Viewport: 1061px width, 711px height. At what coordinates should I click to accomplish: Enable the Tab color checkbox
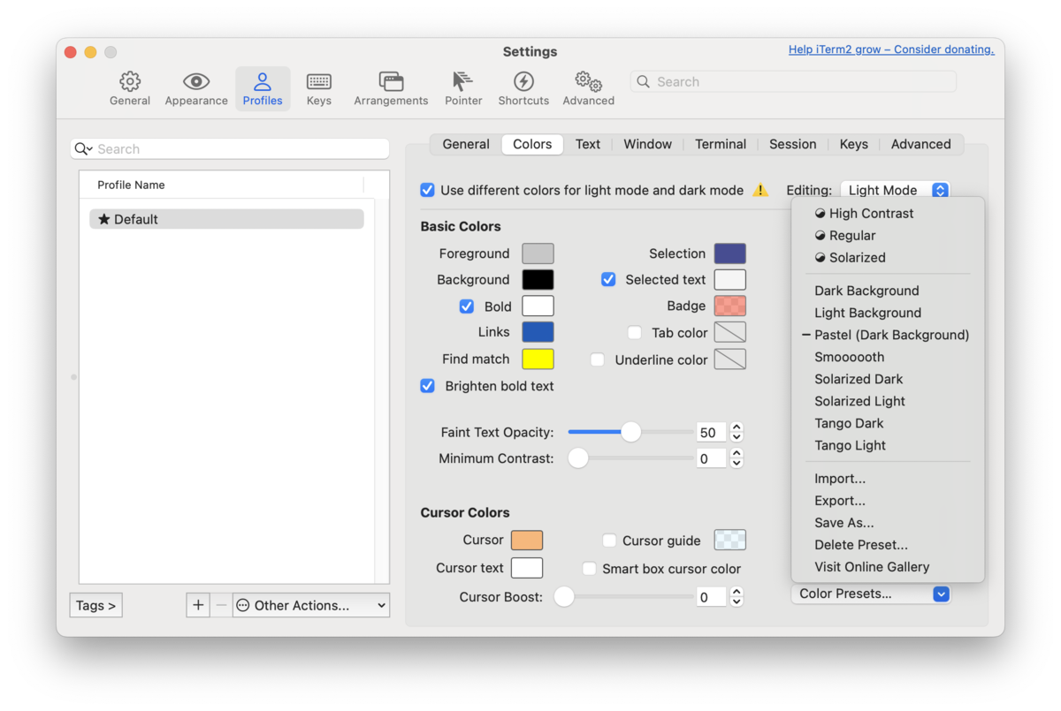[634, 333]
